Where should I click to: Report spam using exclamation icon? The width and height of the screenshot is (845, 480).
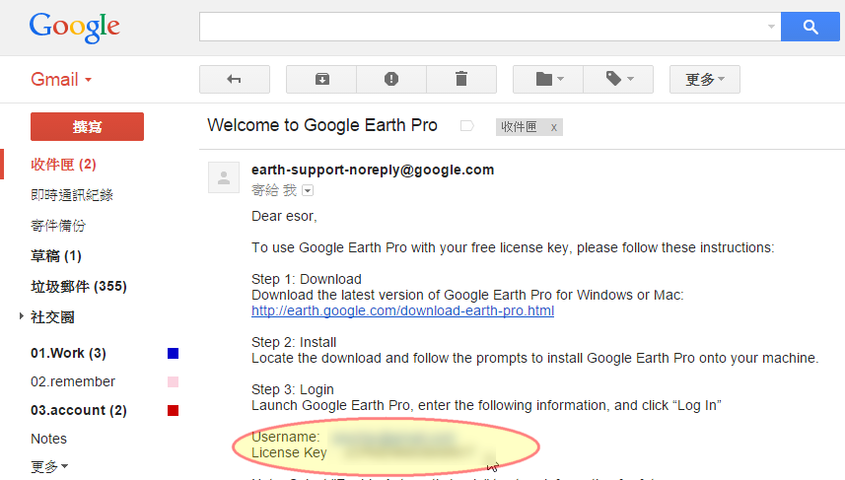391,79
